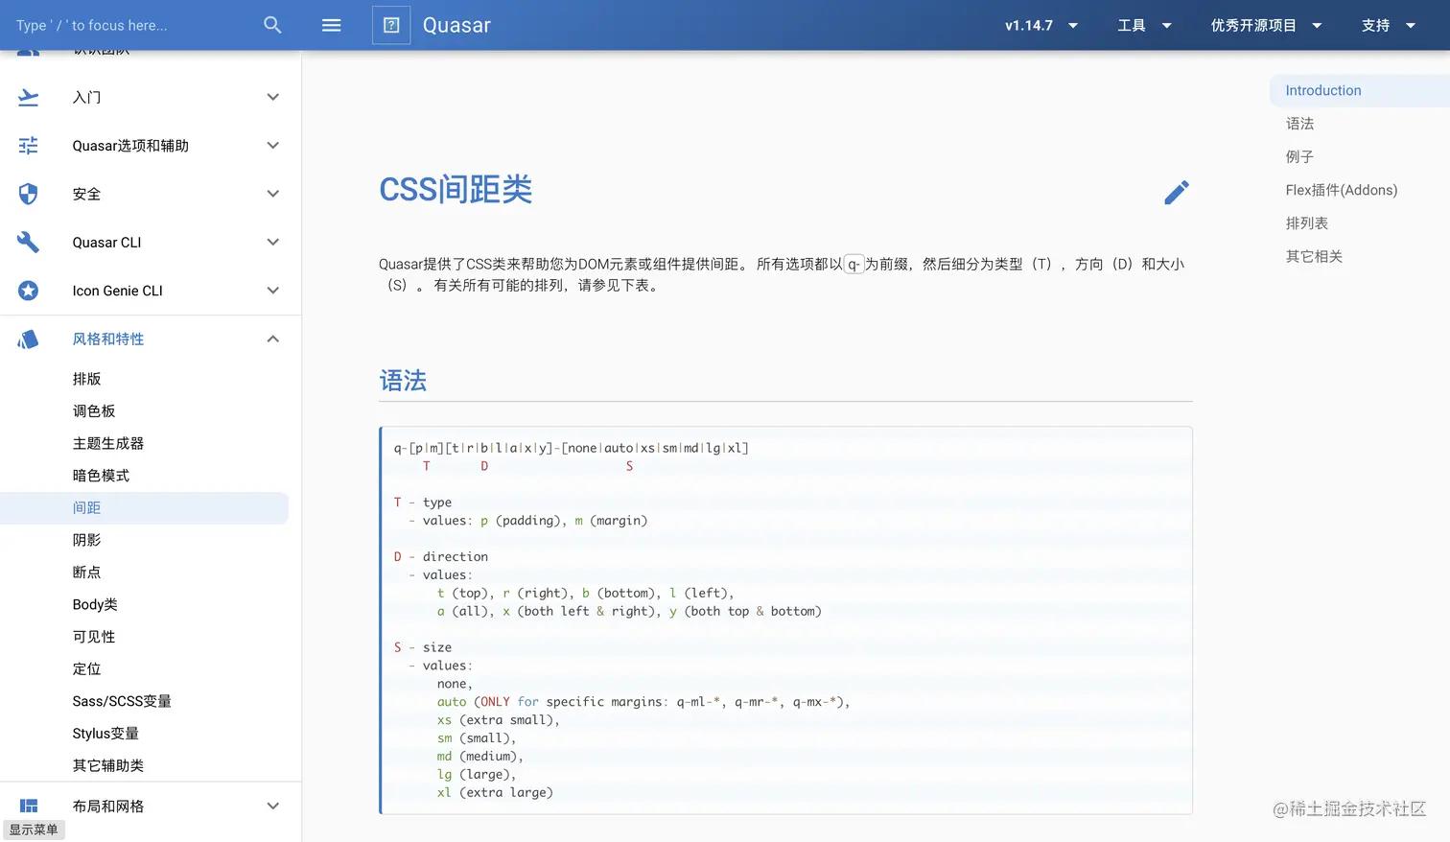Expand the Icon Genie CLI chevron
The image size is (1450, 842).
point(273,291)
